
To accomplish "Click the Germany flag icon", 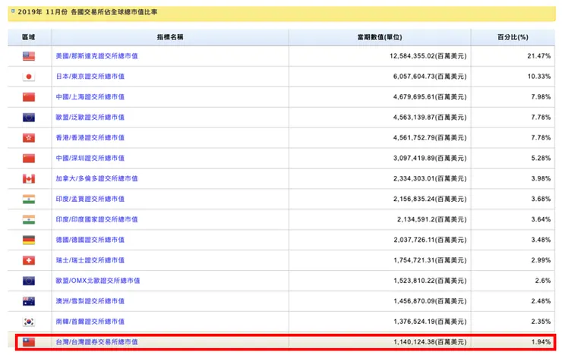I will pos(29,240).
